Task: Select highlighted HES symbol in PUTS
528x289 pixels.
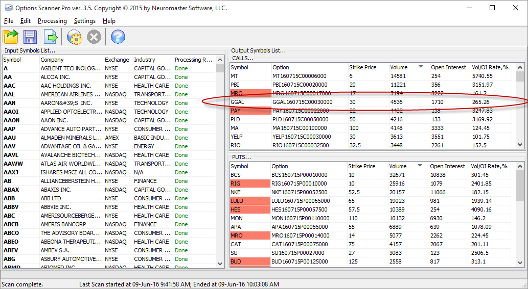Action: point(250,210)
